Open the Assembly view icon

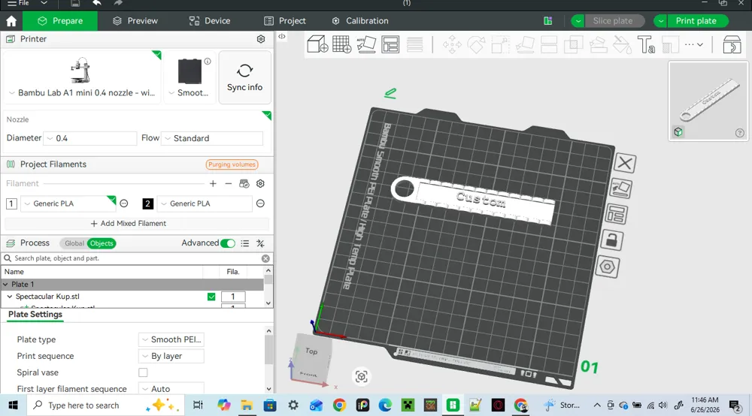point(732,45)
